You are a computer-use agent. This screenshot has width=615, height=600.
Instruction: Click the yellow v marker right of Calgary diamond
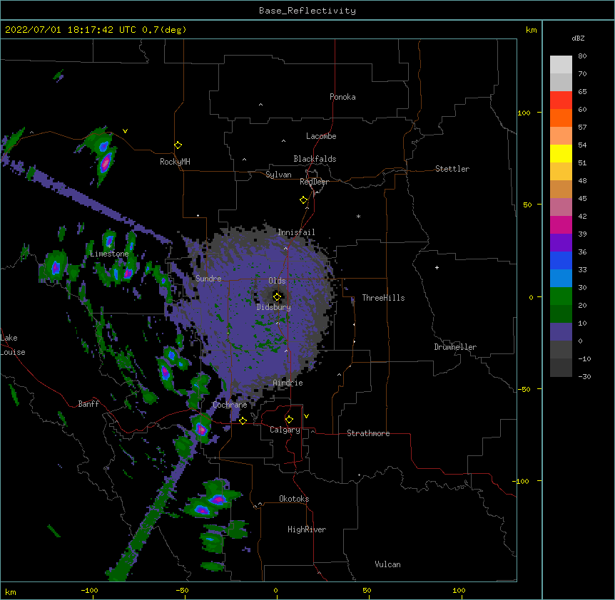click(306, 415)
